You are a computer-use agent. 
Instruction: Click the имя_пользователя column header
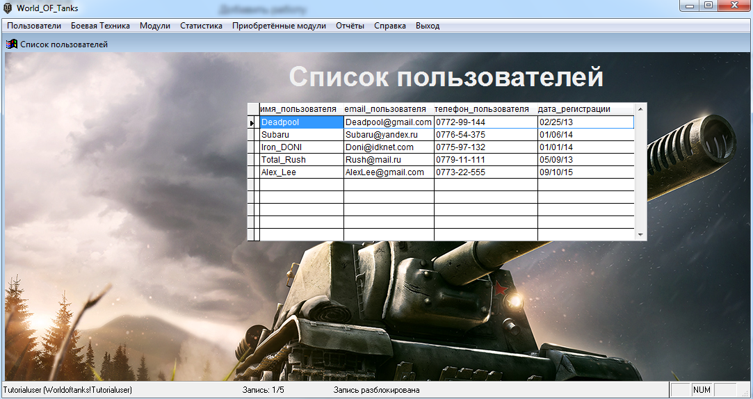pyautogui.click(x=302, y=109)
